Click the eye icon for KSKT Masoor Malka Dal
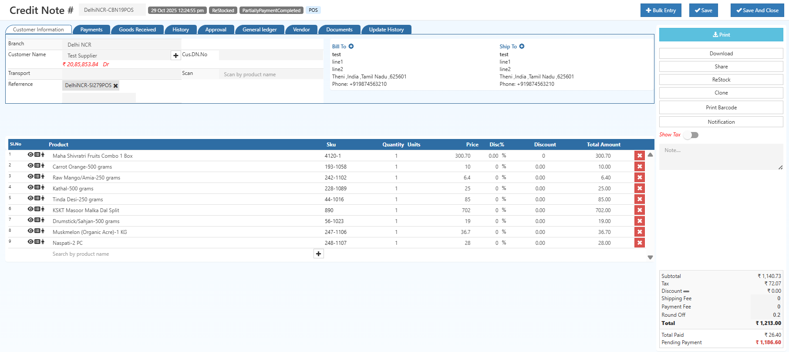This screenshot has width=789, height=352. click(x=30, y=209)
